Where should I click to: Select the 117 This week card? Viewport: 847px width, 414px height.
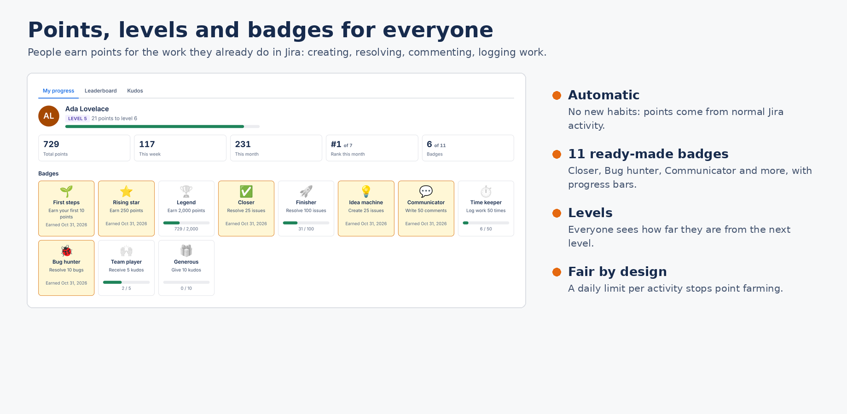click(180, 148)
